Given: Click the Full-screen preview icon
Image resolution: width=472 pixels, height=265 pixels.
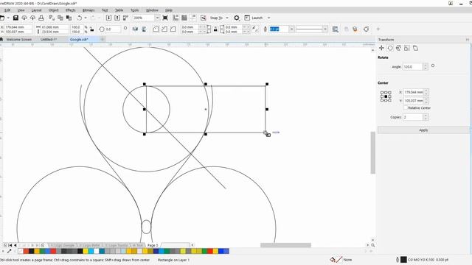Looking at the screenshot, I should coord(165,18).
